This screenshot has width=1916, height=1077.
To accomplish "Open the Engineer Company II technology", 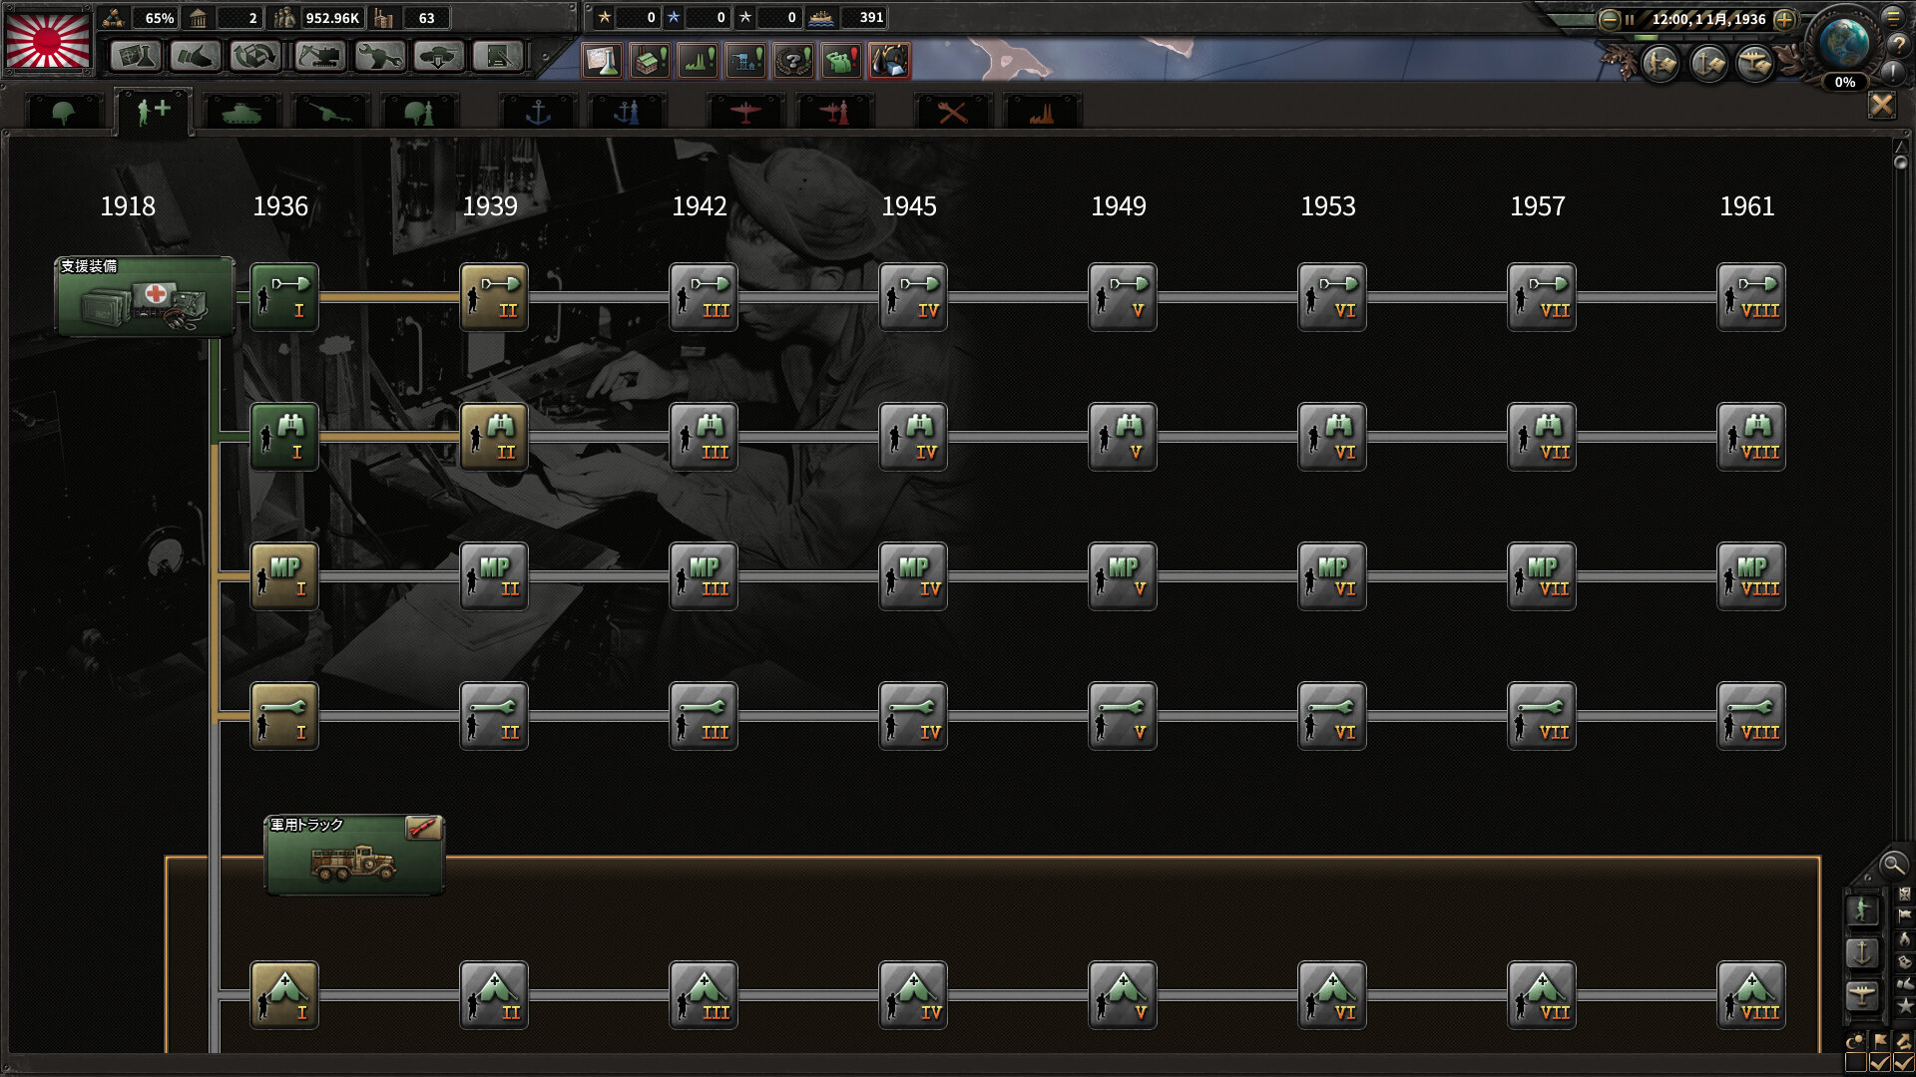I will pos(493,296).
